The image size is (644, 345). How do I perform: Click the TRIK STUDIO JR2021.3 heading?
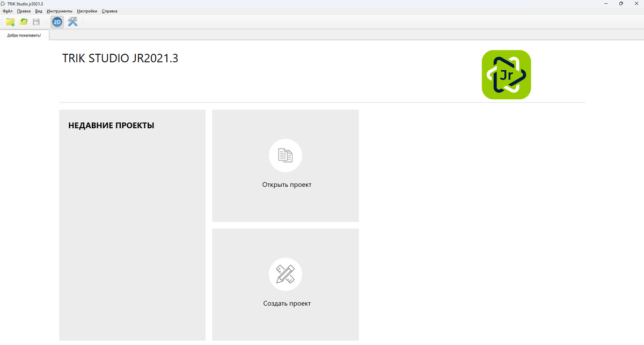point(120,58)
